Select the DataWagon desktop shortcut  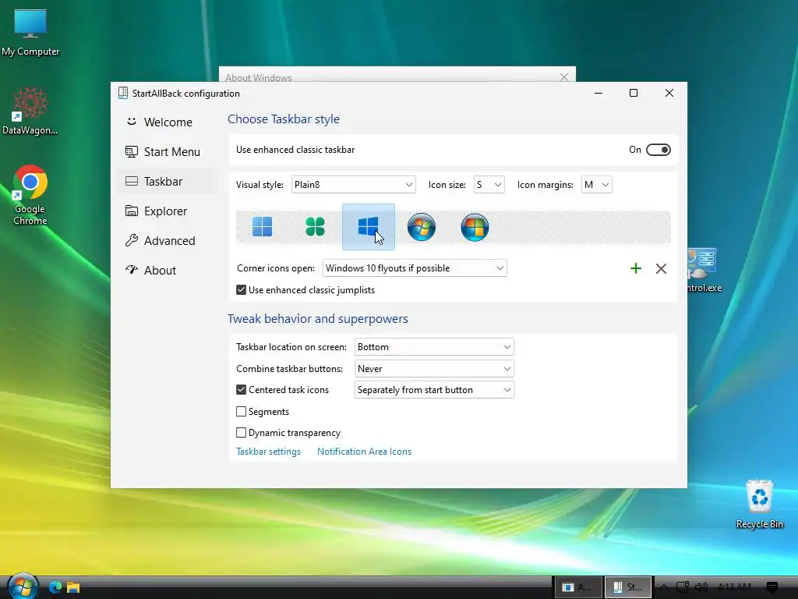(x=30, y=111)
